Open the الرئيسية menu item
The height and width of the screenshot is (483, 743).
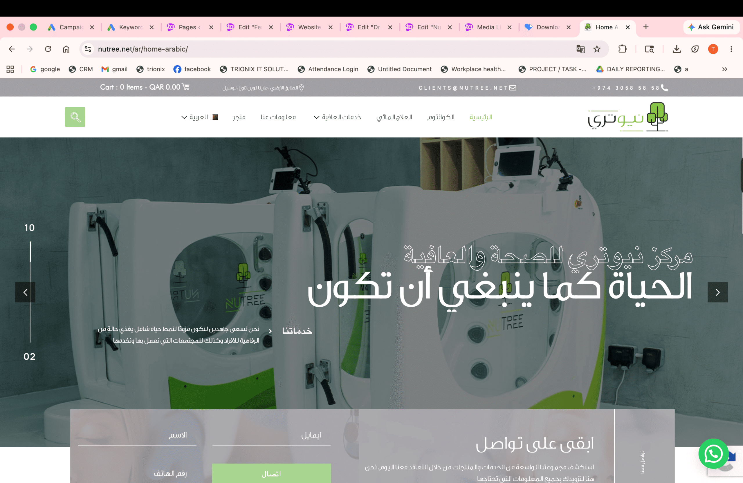(480, 117)
